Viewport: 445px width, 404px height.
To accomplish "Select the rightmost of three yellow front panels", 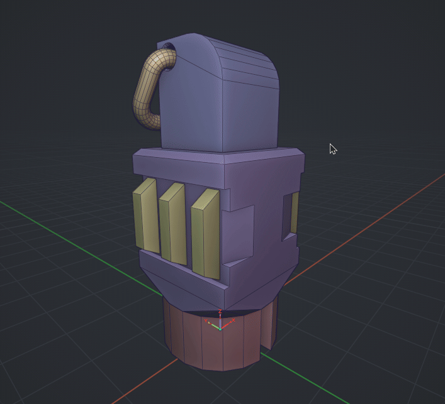I will [x=206, y=234].
